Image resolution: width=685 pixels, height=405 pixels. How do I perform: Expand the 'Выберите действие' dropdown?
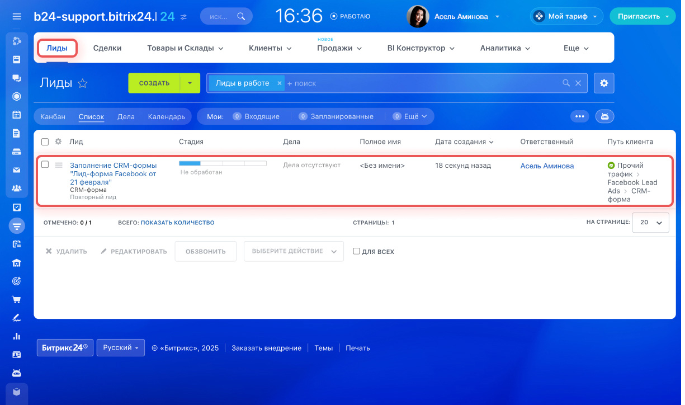pyautogui.click(x=294, y=252)
